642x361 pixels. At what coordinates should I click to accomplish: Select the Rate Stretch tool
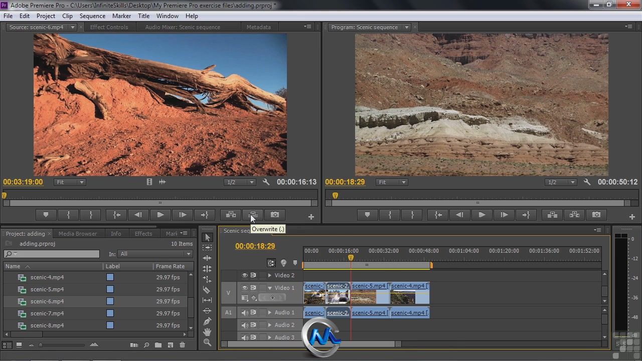(207, 279)
